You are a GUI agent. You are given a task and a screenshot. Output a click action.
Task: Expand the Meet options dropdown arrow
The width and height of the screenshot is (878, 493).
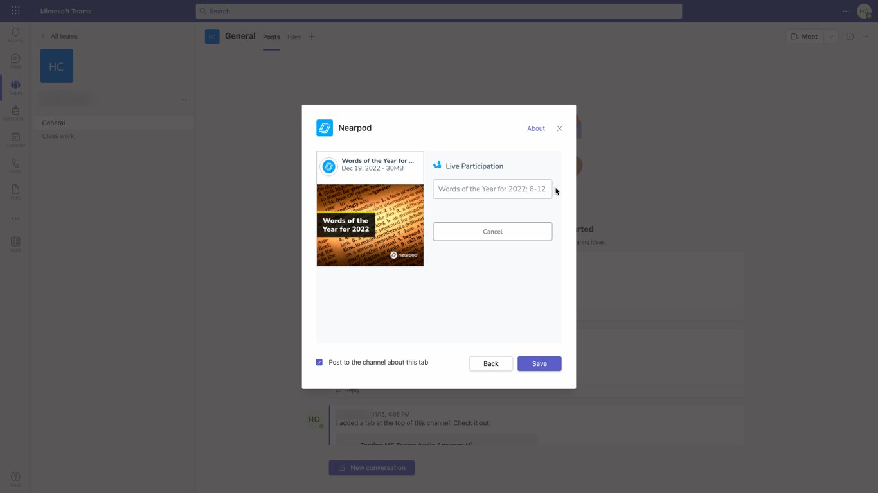click(x=831, y=37)
